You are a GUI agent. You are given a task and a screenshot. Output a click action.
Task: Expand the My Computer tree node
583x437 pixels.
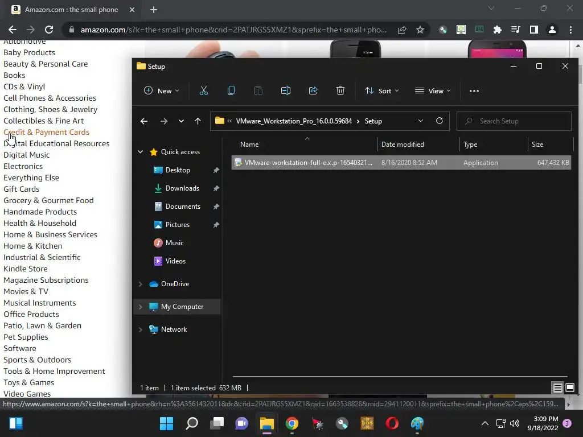click(141, 307)
